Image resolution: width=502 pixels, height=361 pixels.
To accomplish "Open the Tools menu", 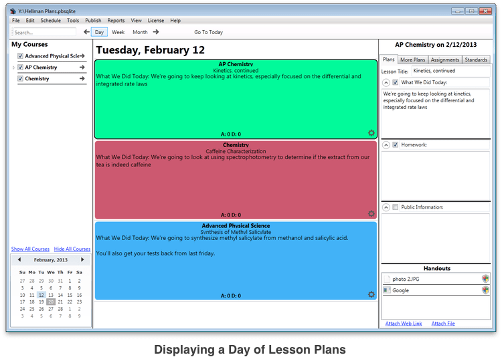I will tap(73, 21).
